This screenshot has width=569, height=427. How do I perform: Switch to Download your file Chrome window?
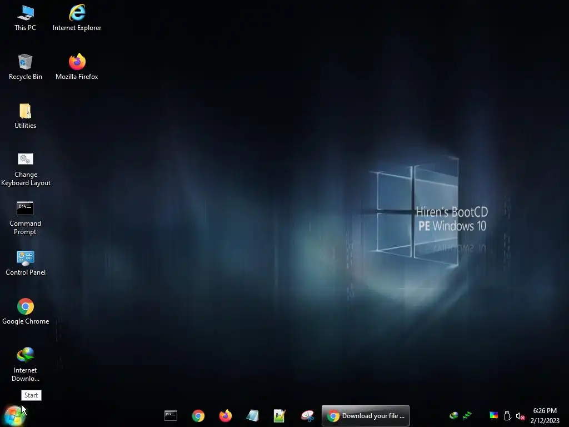pyautogui.click(x=366, y=416)
